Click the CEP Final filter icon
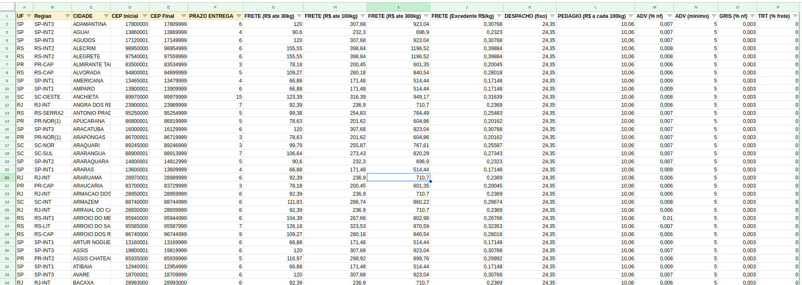802x285 pixels. tap(184, 16)
